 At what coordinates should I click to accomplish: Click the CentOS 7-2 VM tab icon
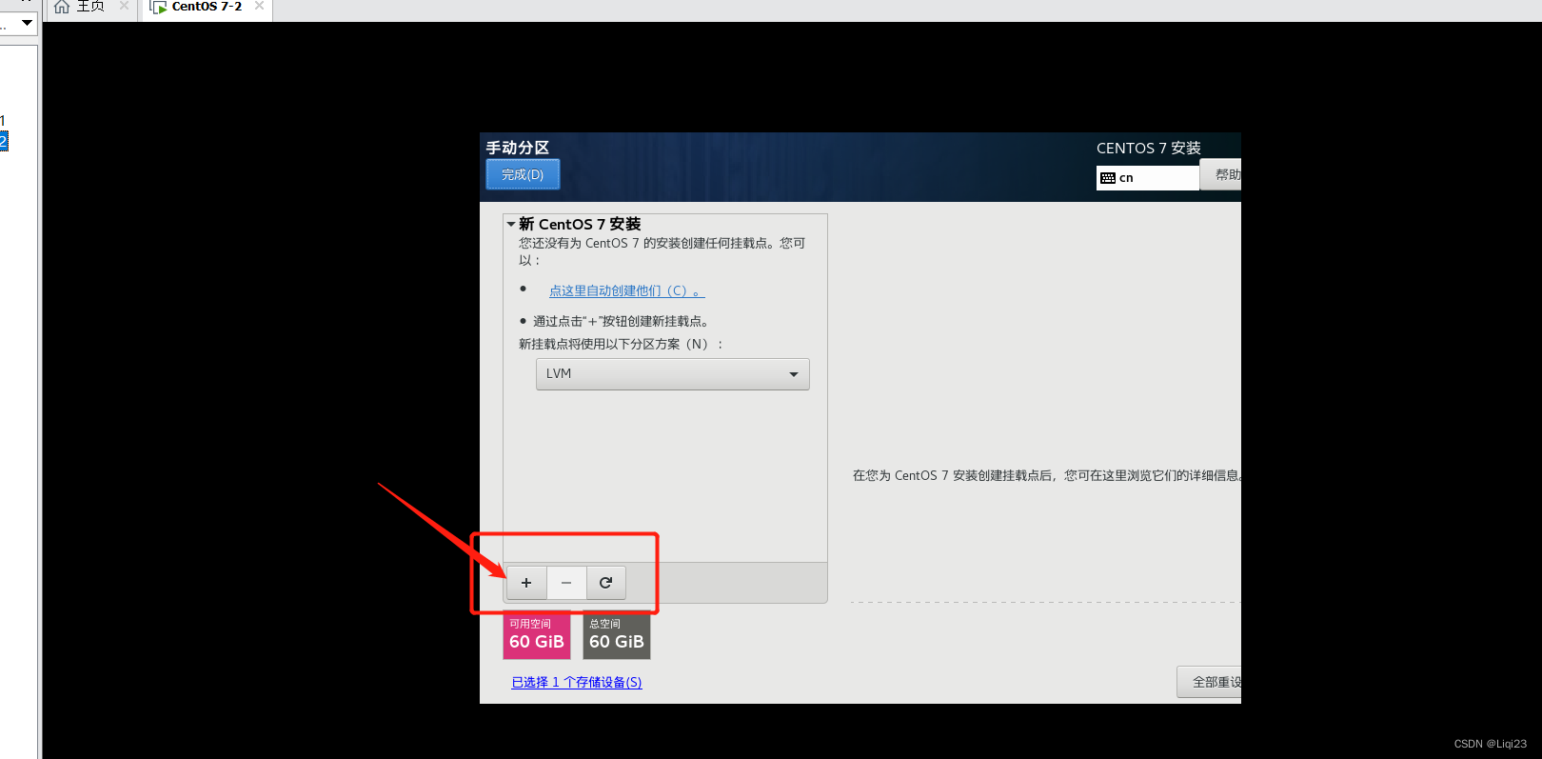(158, 7)
